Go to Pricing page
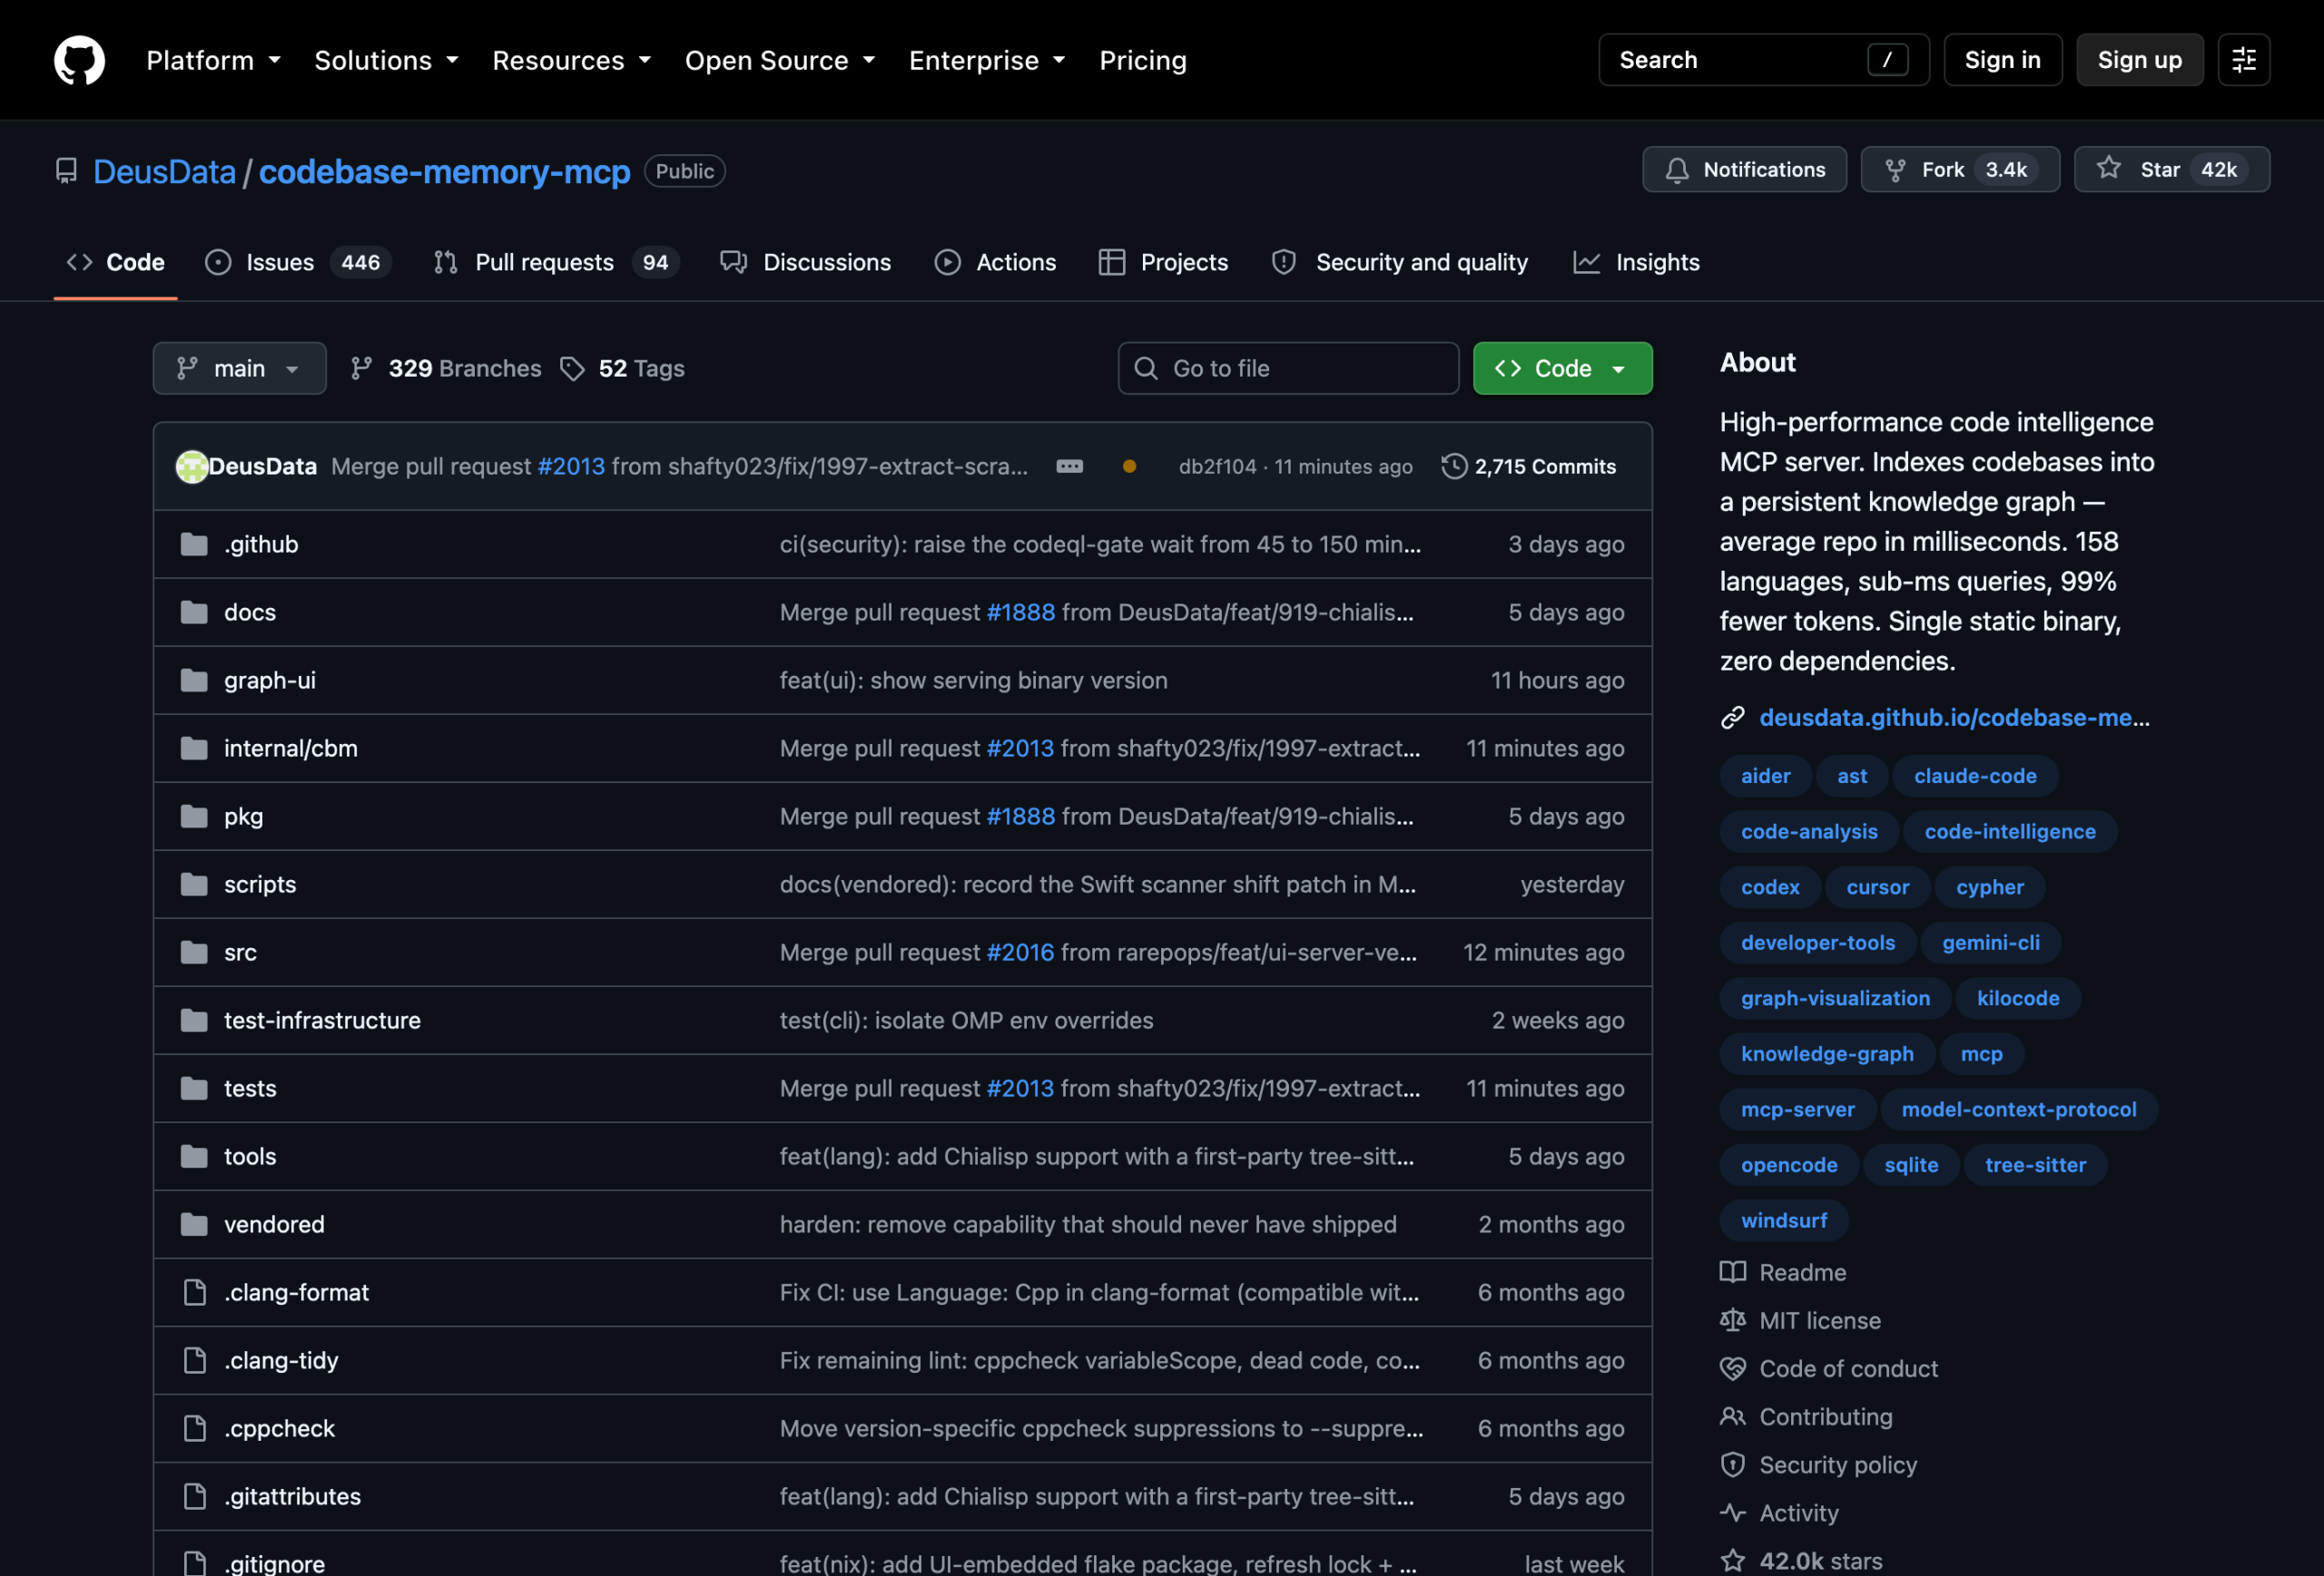 point(1143,60)
